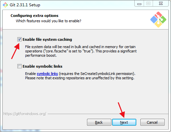This screenshot has width=171, height=132.
Task: Click the red arrow pointing at Next
Action: (121, 110)
